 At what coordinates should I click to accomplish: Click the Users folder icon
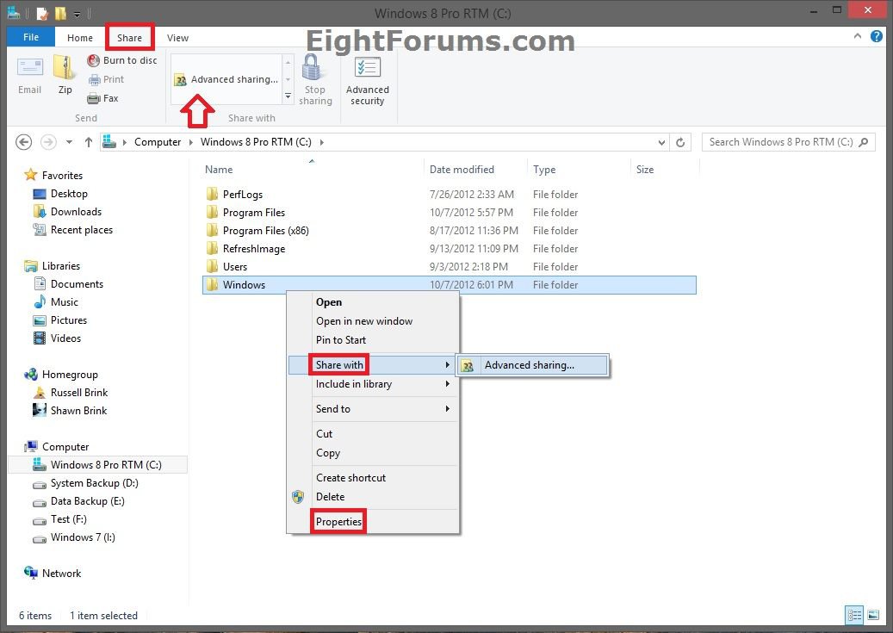coord(212,267)
